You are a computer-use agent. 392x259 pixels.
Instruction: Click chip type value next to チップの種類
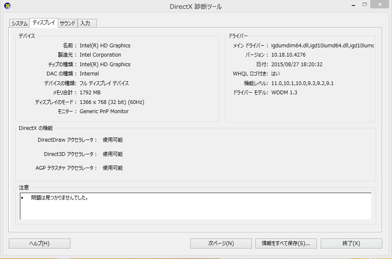pyautogui.click(x=105, y=64)
